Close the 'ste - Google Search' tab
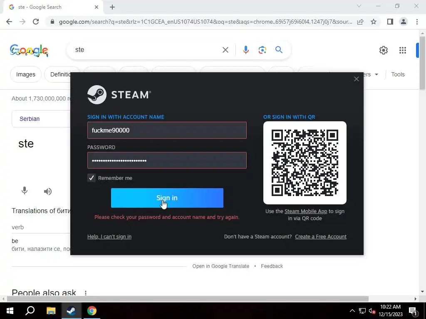Screen dimensions: 426x319 click(97, 7)
